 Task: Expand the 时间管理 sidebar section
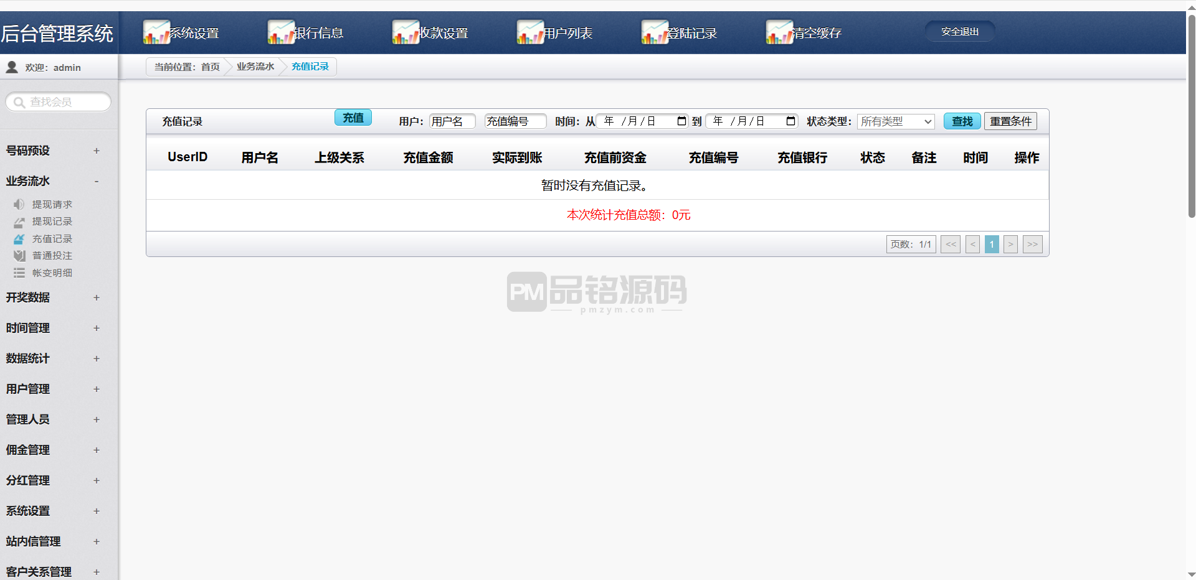click(97, 328)
